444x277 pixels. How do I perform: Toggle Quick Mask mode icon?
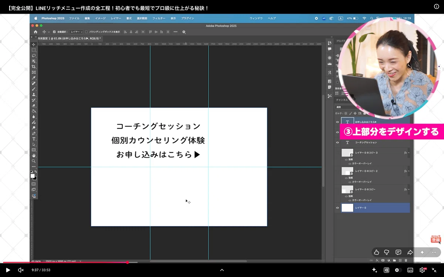34,184
